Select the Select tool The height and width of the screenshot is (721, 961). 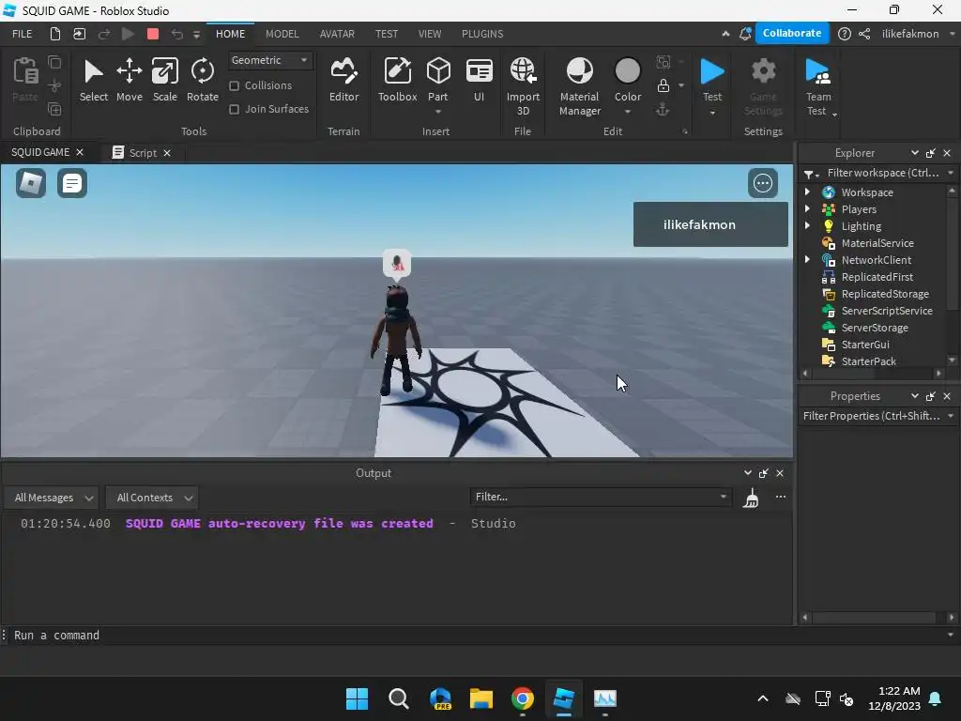93,80
